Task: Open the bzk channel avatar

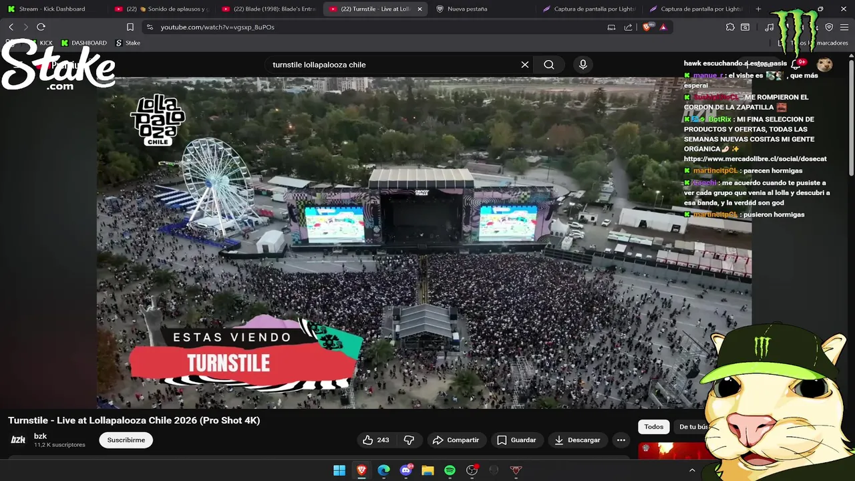Action: tap(18, 440)
